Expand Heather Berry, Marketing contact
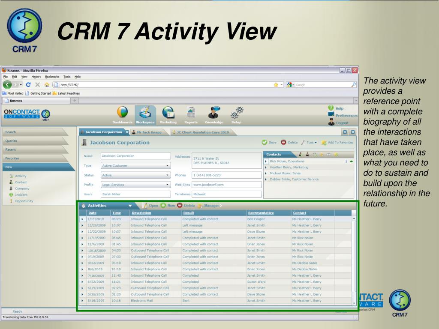Screen dimensions: 439x329 266,167
